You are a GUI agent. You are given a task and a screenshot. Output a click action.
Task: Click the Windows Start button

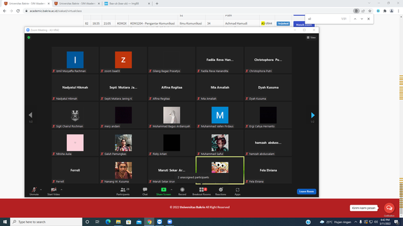5,222
